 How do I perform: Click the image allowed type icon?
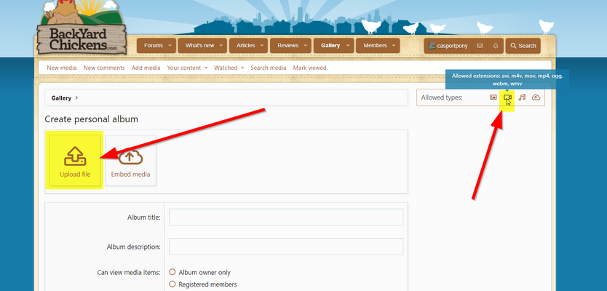pyautogui.click(x=493, y=97)
